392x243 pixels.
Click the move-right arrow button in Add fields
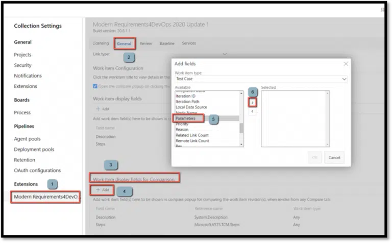coord(253,103)
